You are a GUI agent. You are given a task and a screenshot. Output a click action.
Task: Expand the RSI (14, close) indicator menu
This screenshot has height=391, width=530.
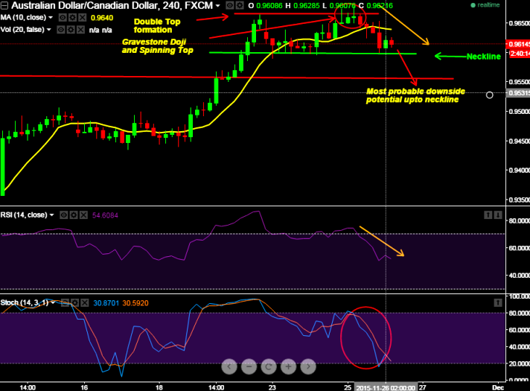(x=51, y=214)
